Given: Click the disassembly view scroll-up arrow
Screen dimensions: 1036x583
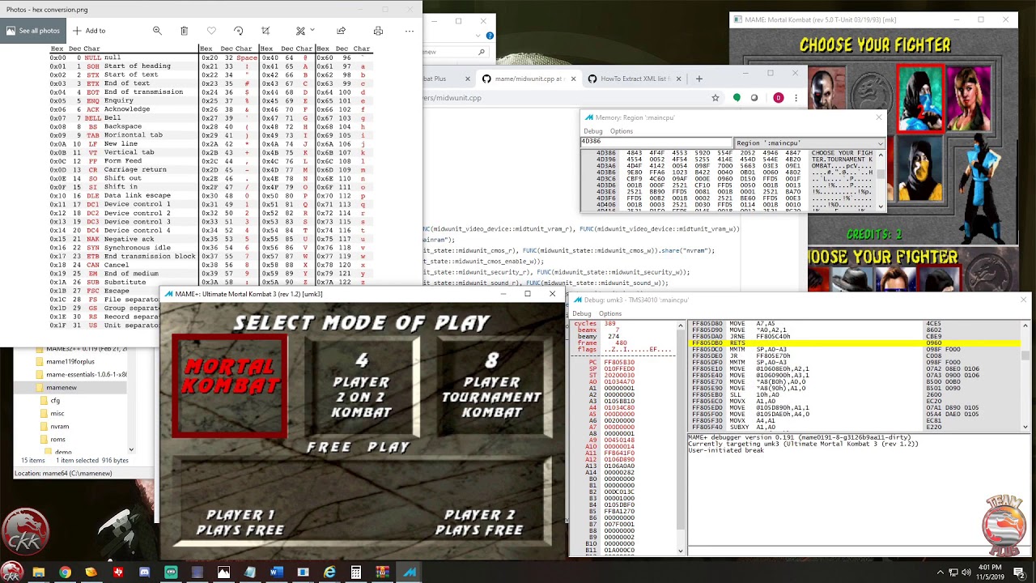Looking at the screenshot, I should pyautogui.click(x=1025, y=326).
